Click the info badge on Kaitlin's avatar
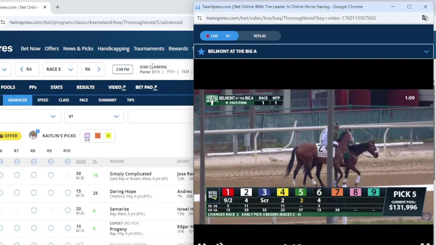 (x=38, y=131)
